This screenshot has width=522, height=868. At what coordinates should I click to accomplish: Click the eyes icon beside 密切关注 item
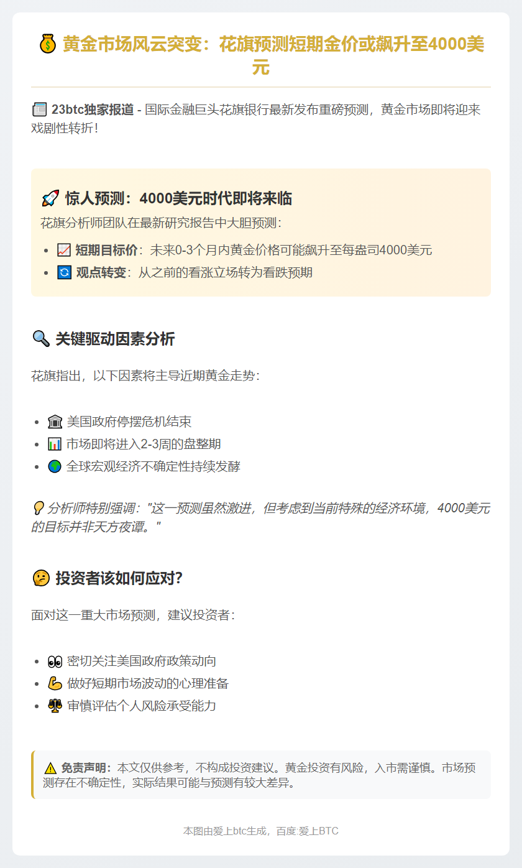(x=55, y=662)
